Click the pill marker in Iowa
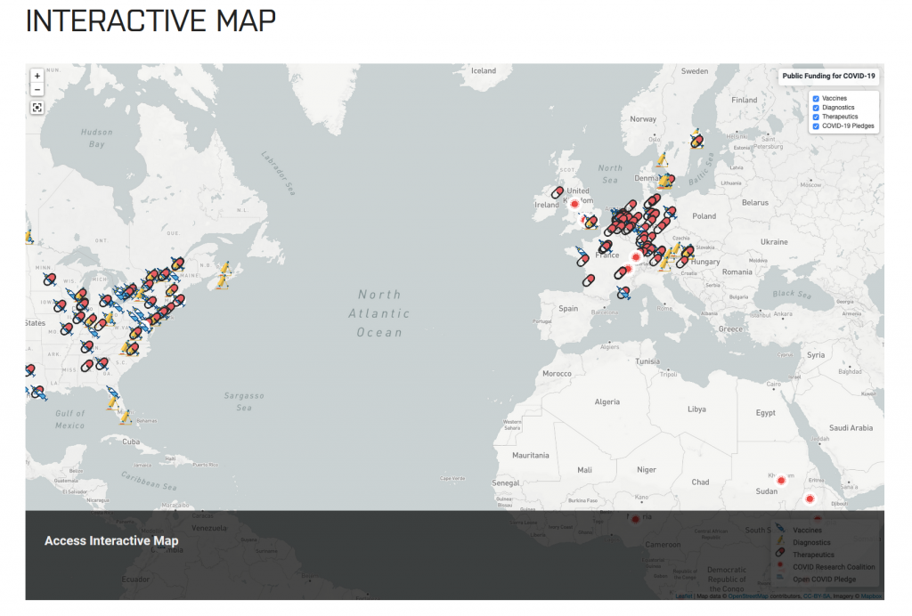912x616 pixels. click(x=60, y=305)
